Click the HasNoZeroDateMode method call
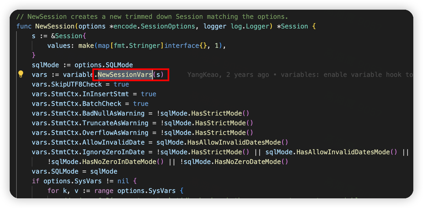 tap(248, 162)
